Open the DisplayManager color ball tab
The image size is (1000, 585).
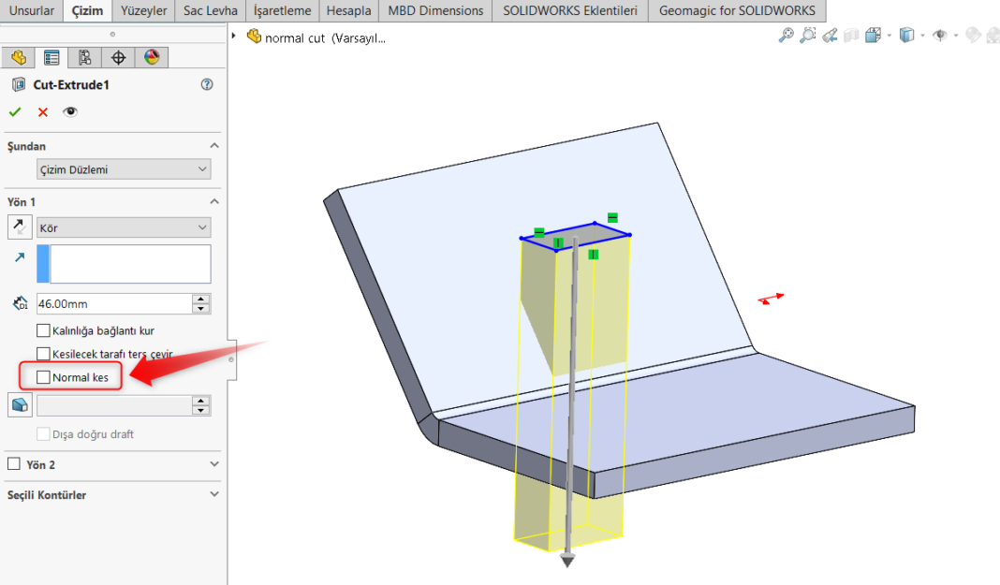pos(151,57)
